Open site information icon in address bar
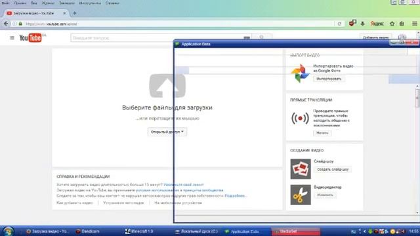 pos(14,24)
